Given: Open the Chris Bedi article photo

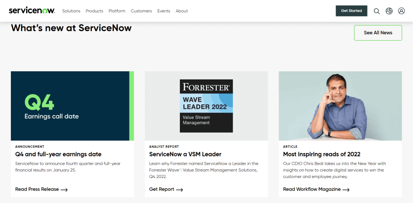Looking at the screenshot, I should pos(340,106).
